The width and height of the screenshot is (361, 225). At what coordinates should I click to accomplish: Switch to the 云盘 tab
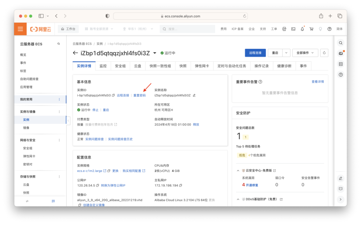[138, 66]
